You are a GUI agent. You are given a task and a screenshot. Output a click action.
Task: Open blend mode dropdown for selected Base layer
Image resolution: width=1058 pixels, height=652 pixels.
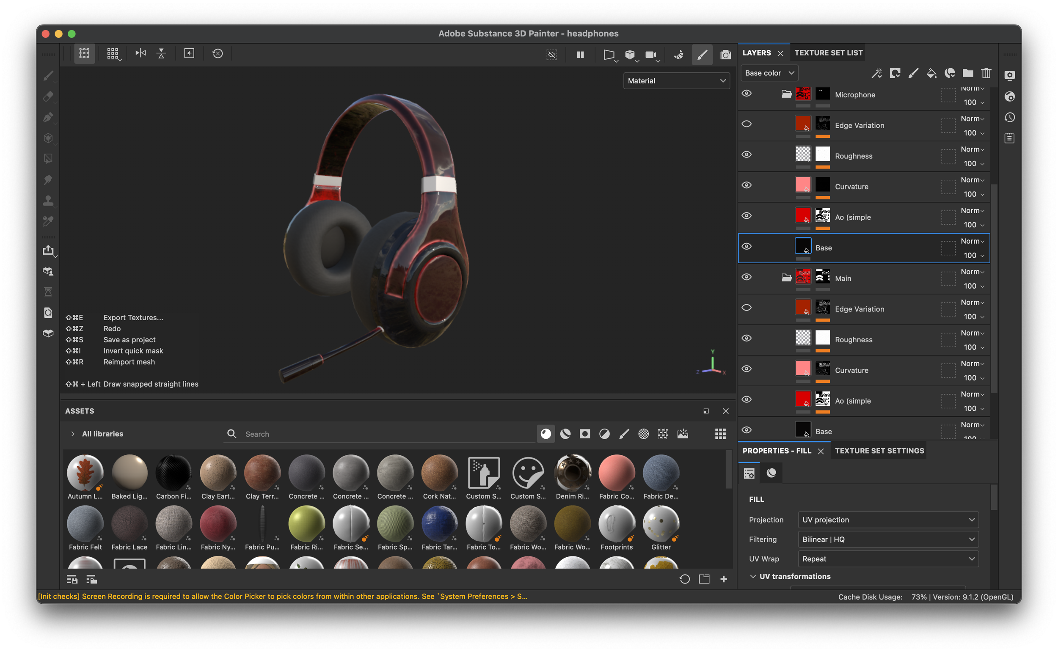[x=972, y=242]
